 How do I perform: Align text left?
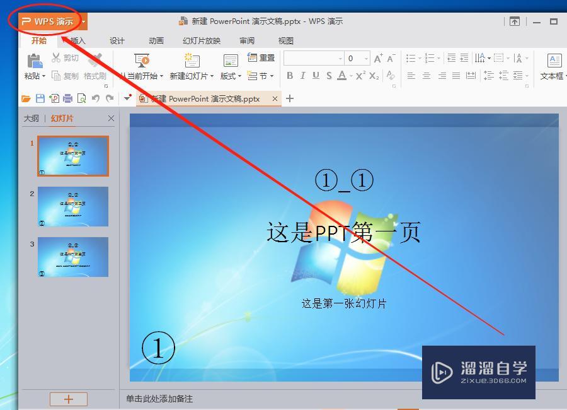click(411, 76)
